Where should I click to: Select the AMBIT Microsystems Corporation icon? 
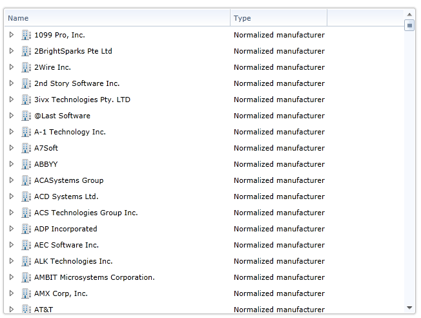(x=26, y=277)
